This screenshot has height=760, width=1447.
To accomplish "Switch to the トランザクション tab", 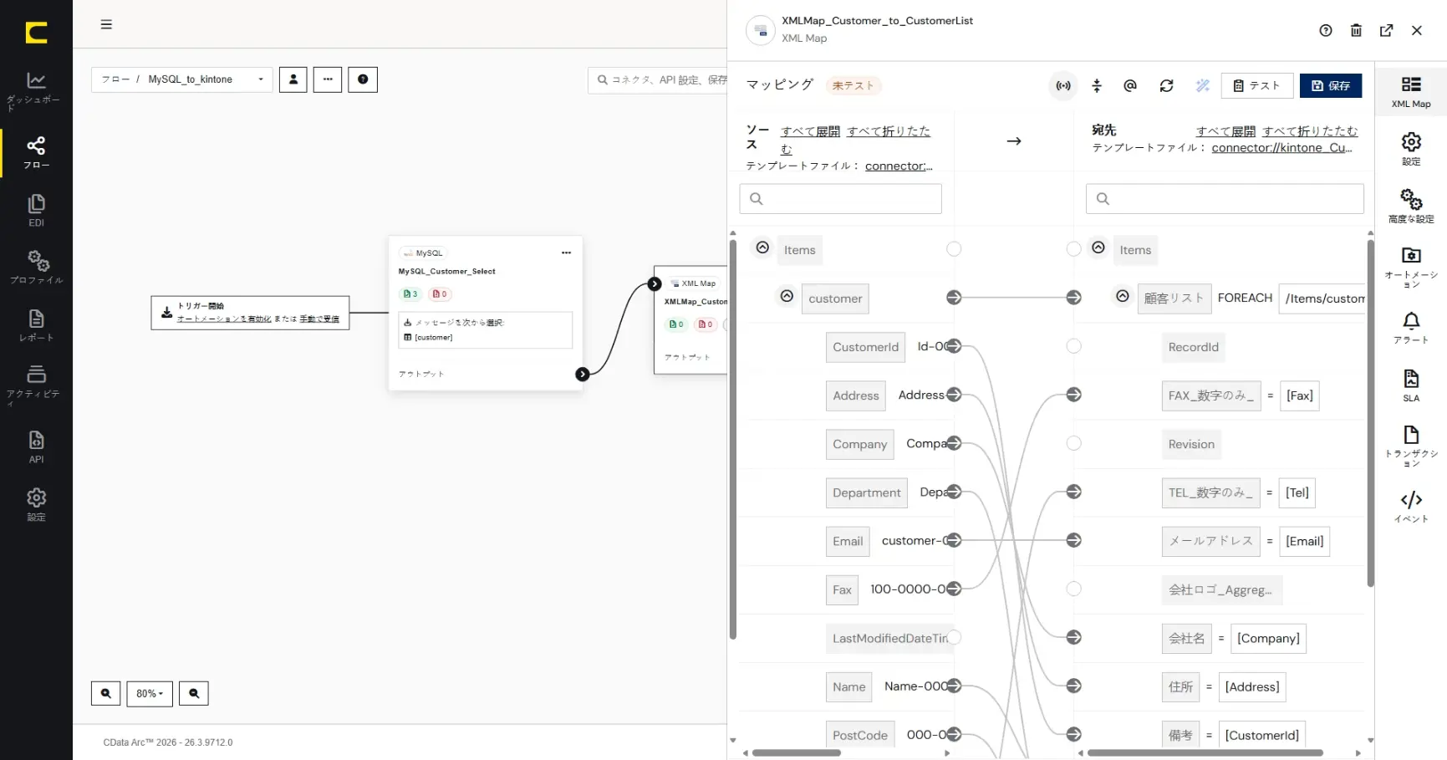I will (x=1411, y=446).
